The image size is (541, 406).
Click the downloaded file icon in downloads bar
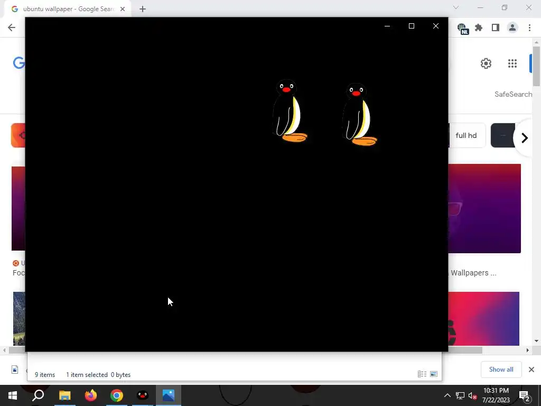[x=15, y=370]
